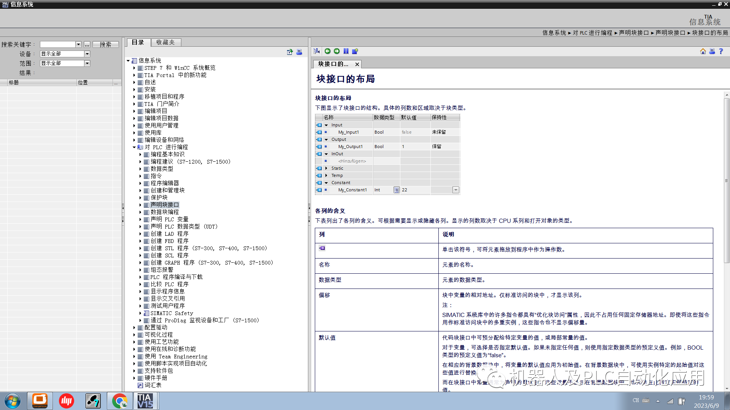Print the current help topic
The height and width of the screenshot is (410, 730).
[x=712, y=51]
